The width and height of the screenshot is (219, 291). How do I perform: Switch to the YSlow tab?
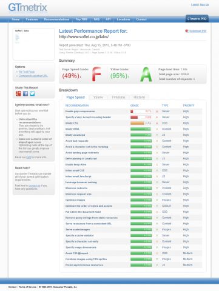pos(98,97)
